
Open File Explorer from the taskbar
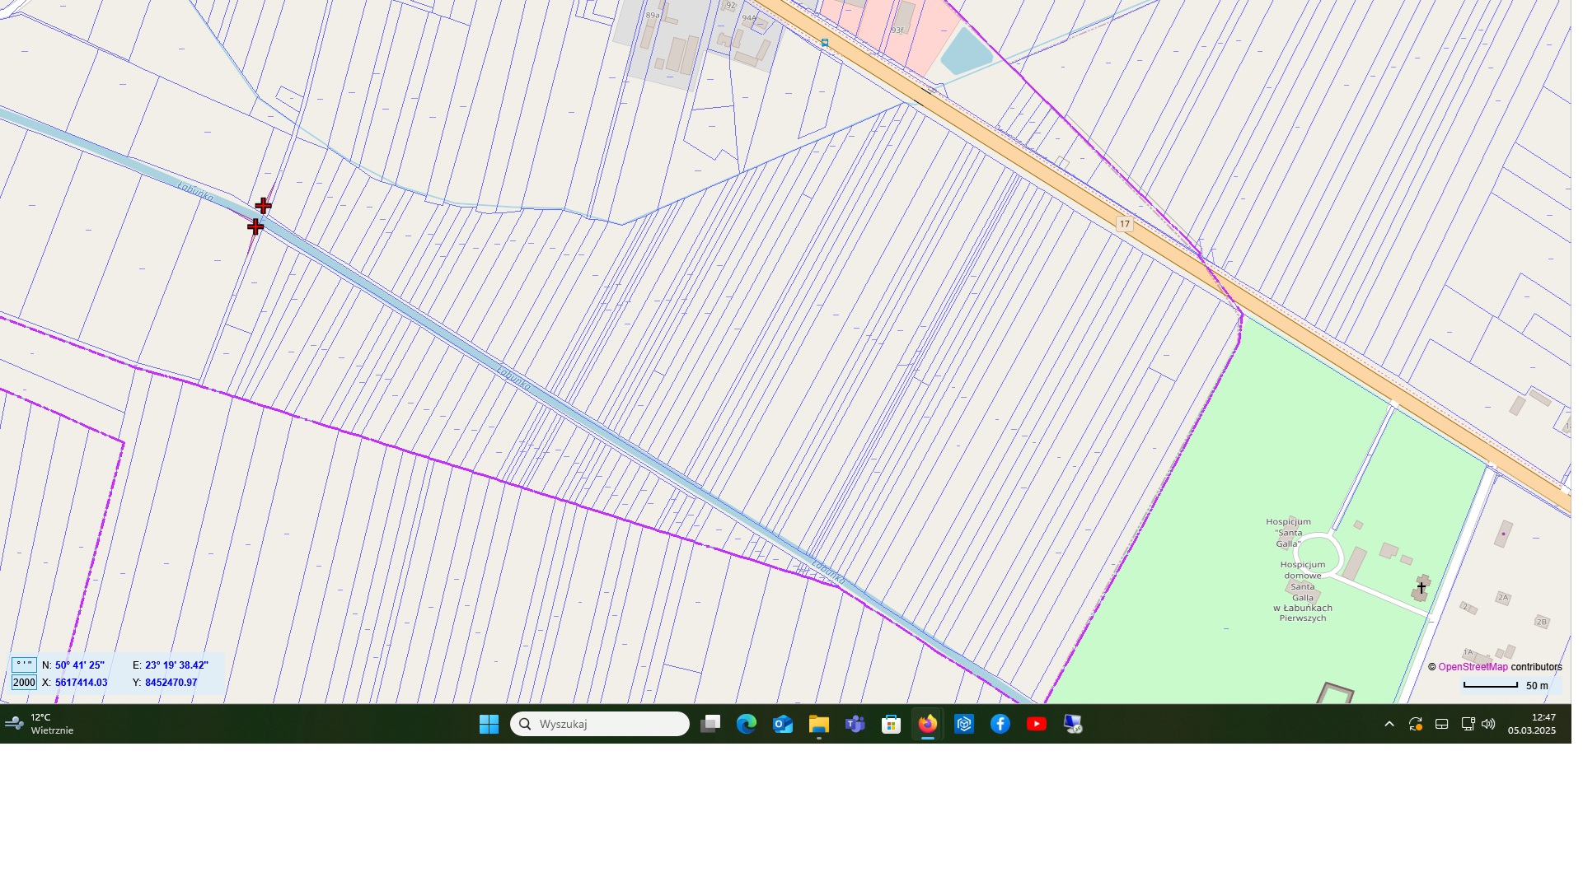818,724
